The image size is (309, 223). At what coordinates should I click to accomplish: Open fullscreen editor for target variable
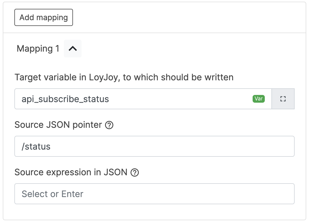pos(283,99)
